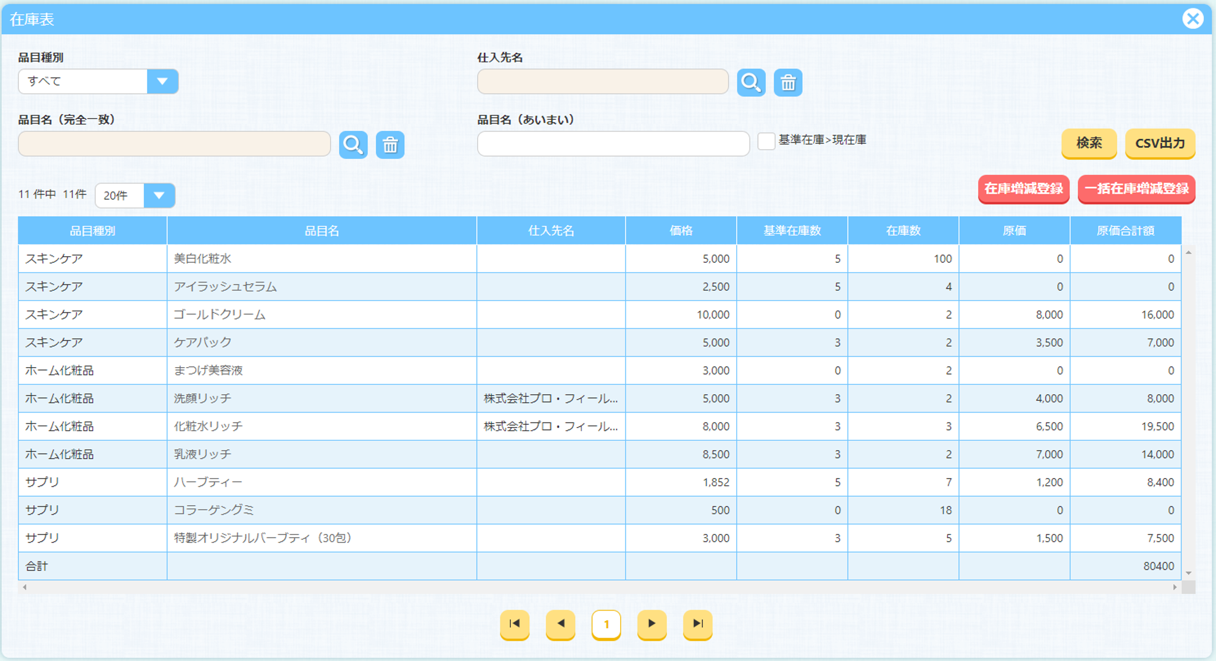Image resolution: width=1216 pixels, height=661 pixels.
Task: Go to the previous page
Action: 560,624
